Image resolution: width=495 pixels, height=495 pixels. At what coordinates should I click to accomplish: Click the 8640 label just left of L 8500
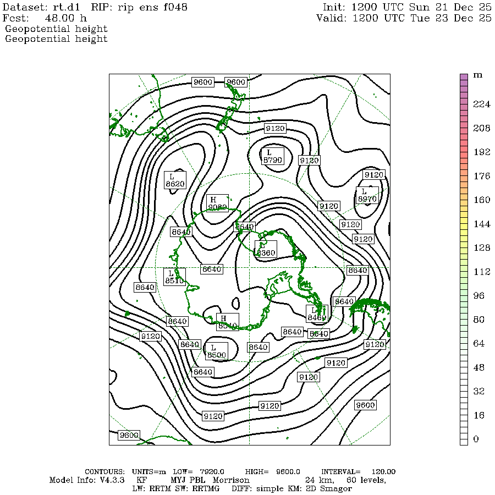pos(189,344)
